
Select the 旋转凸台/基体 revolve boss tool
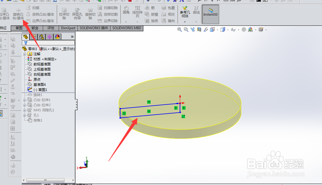point(18,14)
